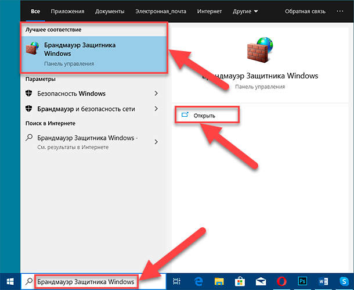The image size is (354, 290).
Task: Open the Mail app in the taskbar
Action: pyautogui.click(x=261, y=282)
